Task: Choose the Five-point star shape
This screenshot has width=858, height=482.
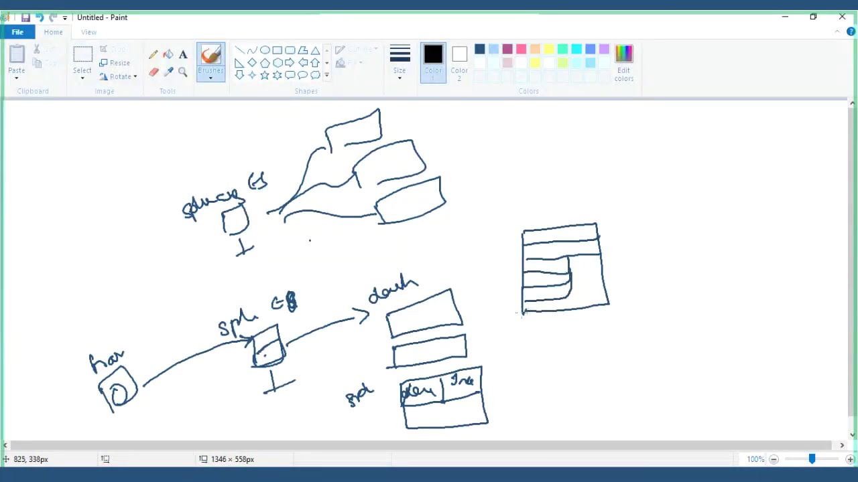Action: (x=265, y=75)
